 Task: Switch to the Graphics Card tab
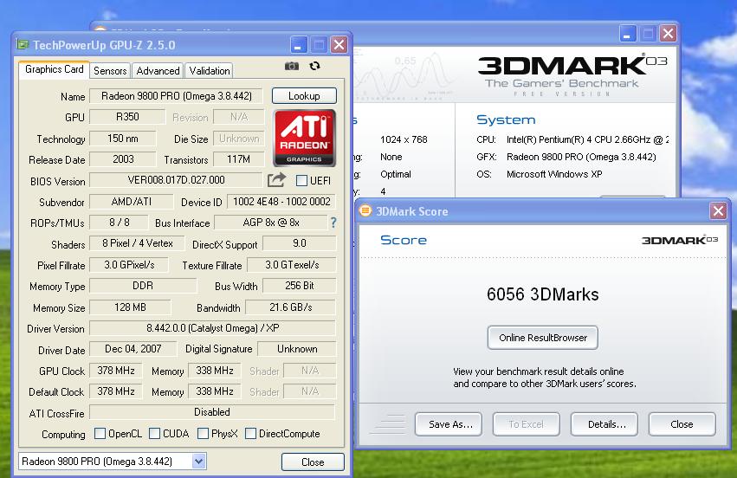pos(54,69)
